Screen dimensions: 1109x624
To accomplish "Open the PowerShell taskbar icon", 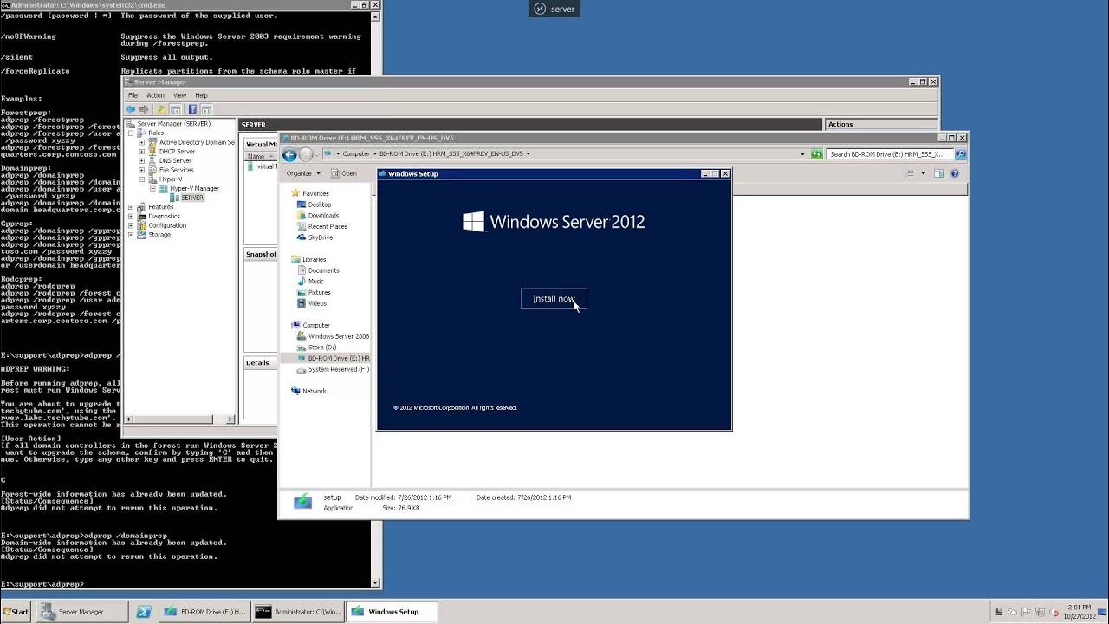I will [144, 612].
